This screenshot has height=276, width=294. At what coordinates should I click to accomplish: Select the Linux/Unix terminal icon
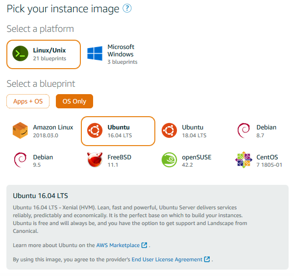tap(20, 53)
